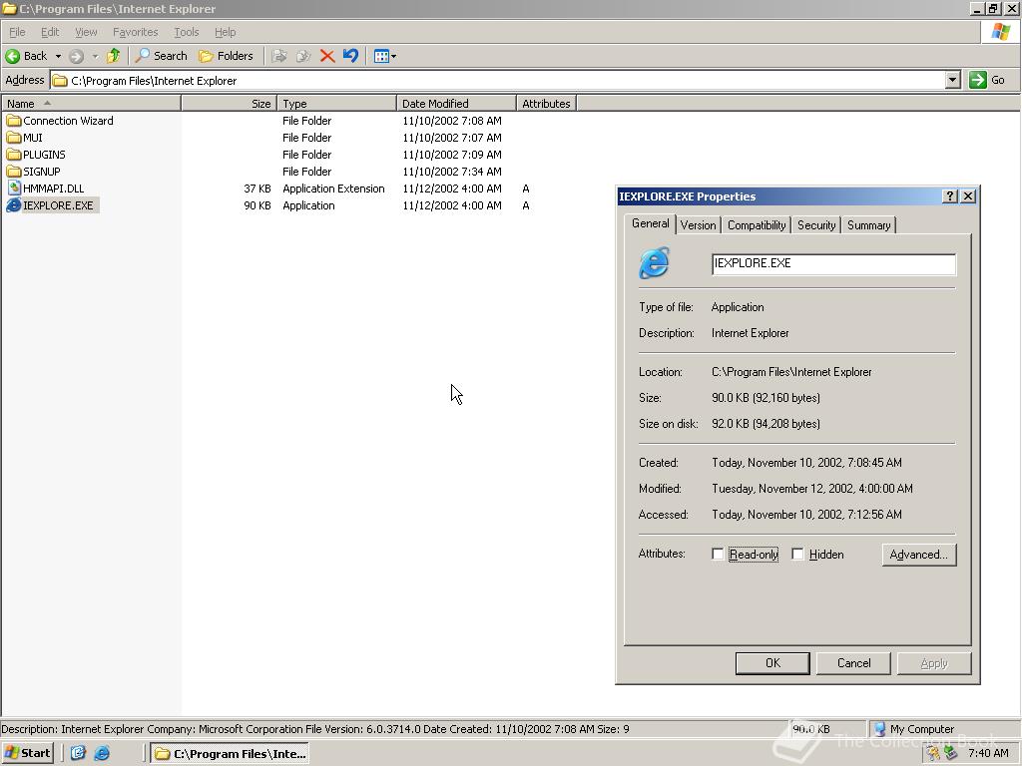Open the Tools menu

pos(186,32)
